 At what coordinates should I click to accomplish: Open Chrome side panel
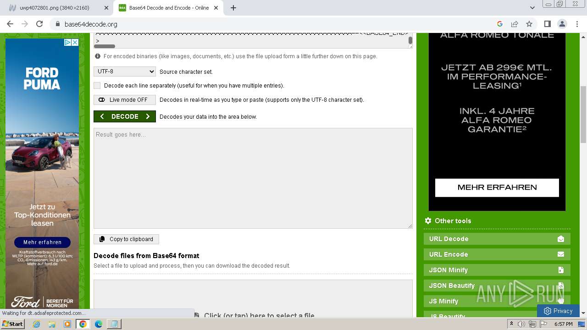coord(547,24)
